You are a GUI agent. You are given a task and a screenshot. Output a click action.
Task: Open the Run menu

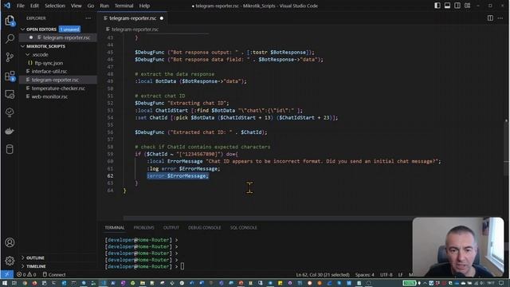(x=104, y=6)
